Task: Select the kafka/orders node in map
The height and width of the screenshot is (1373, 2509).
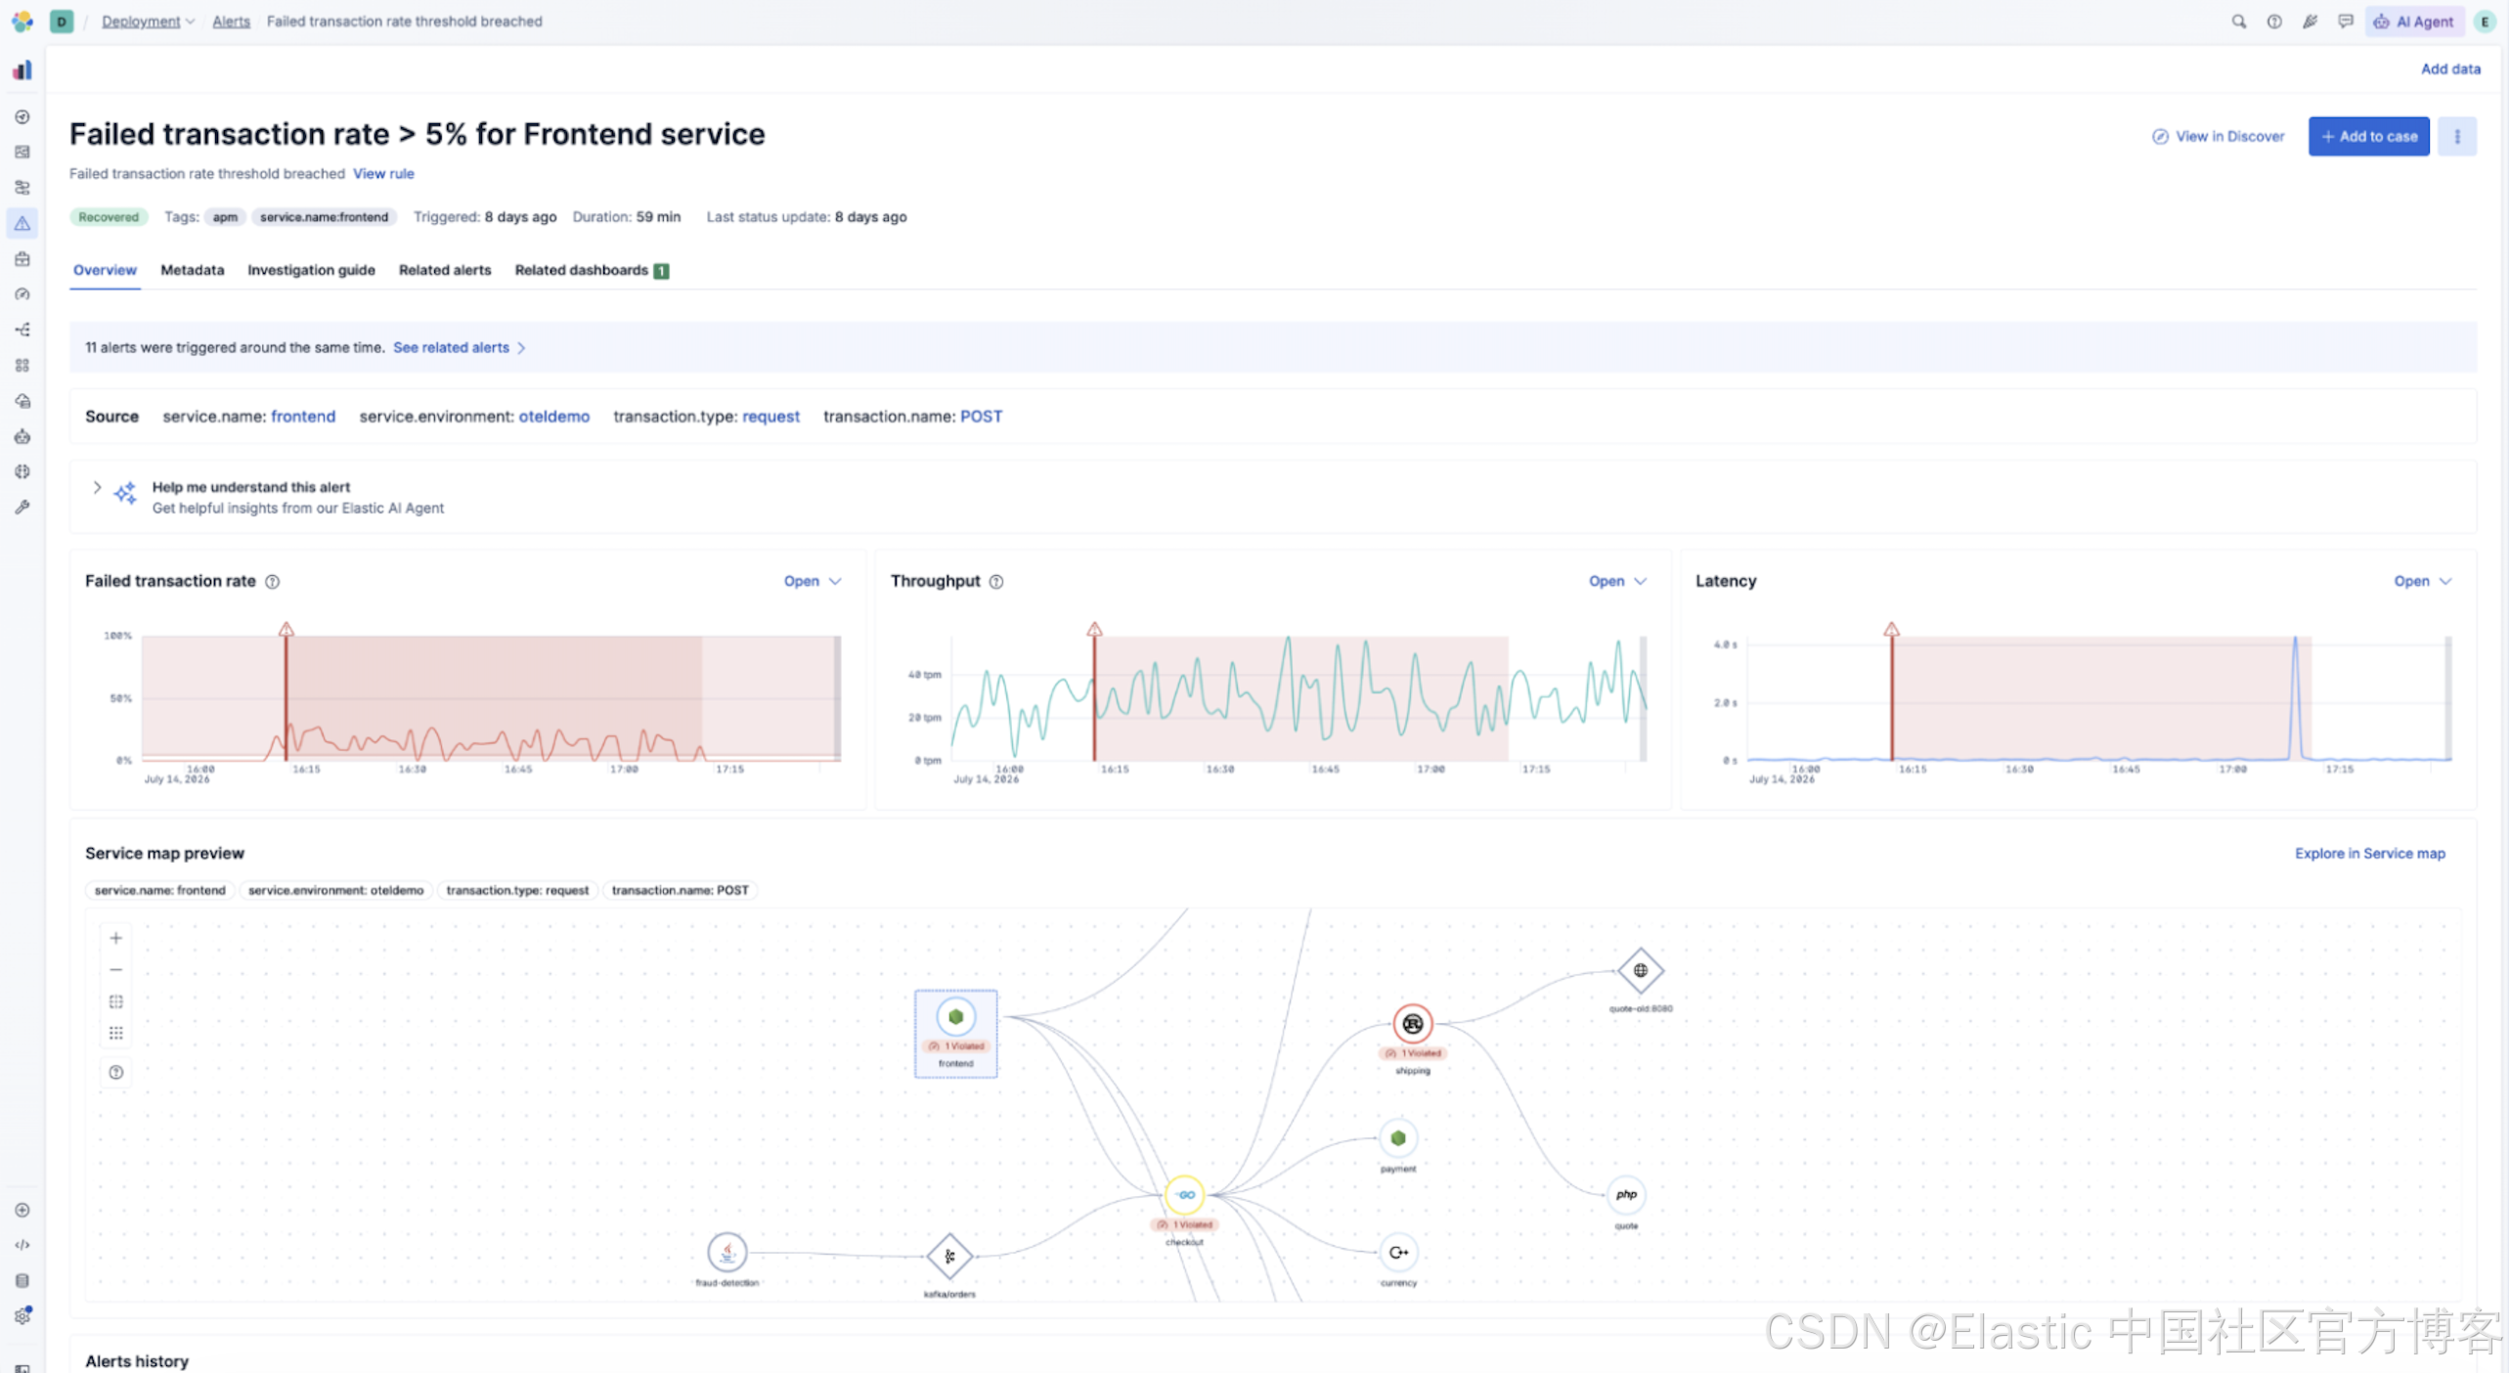Action: click(x=949, y=1257)
